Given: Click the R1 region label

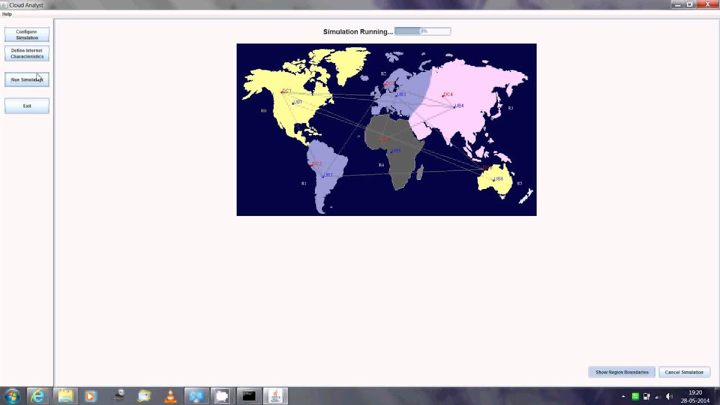Looking at the screenshot, I should click(304, 183).
